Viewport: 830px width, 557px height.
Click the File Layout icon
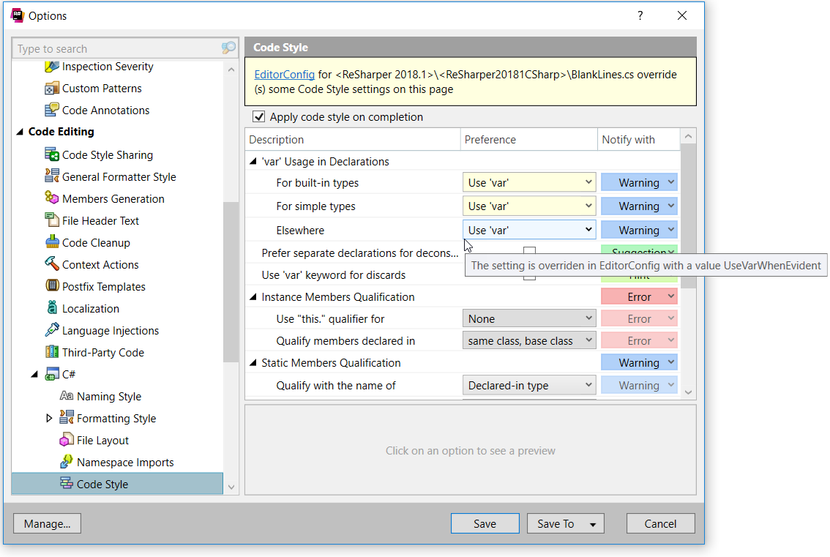67,440
